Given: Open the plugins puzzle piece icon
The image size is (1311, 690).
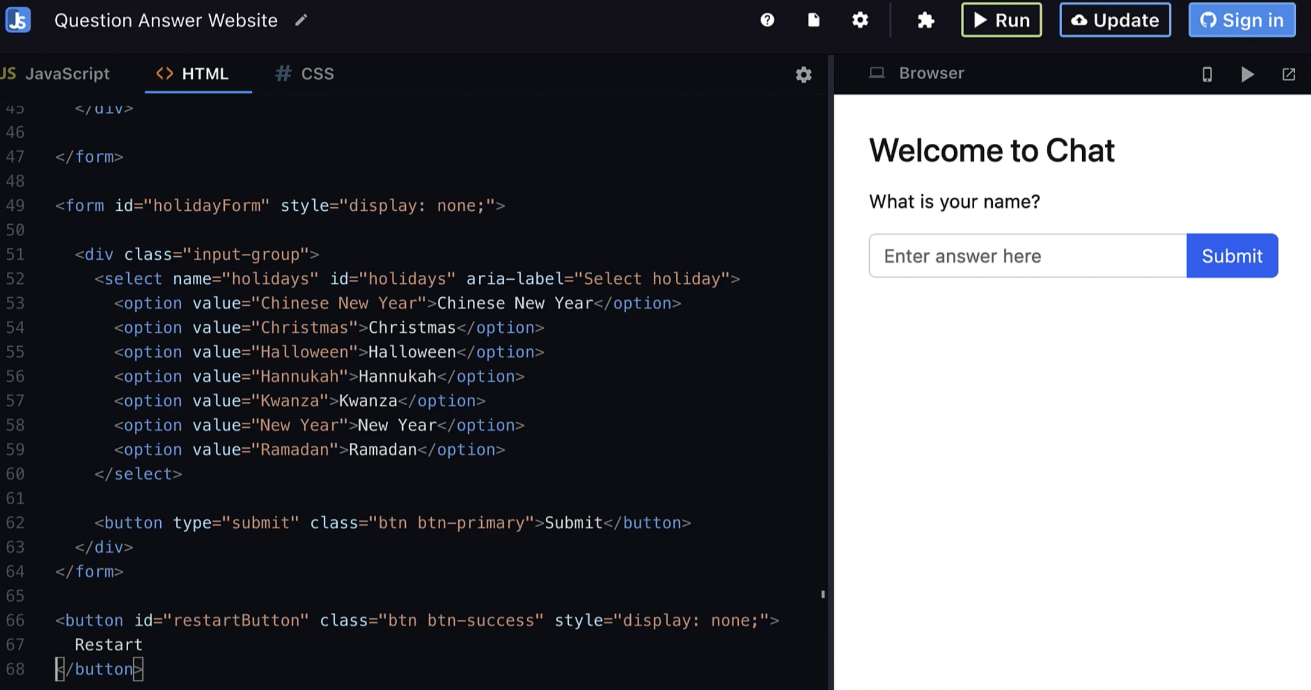Looking at the screenshot, I should pyautogui.click(x=925, y=21).
